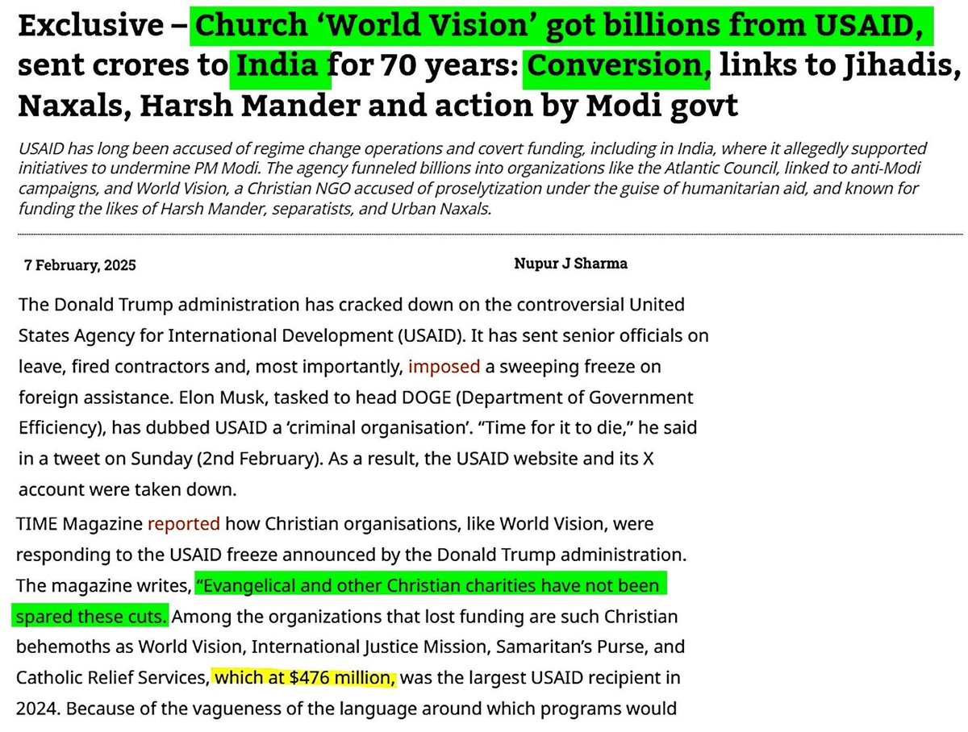Click the italic summary beginning 'USAID has long been accused'
Screen dimensions: 968x732
pyautogui.click(x=472, y=178)
